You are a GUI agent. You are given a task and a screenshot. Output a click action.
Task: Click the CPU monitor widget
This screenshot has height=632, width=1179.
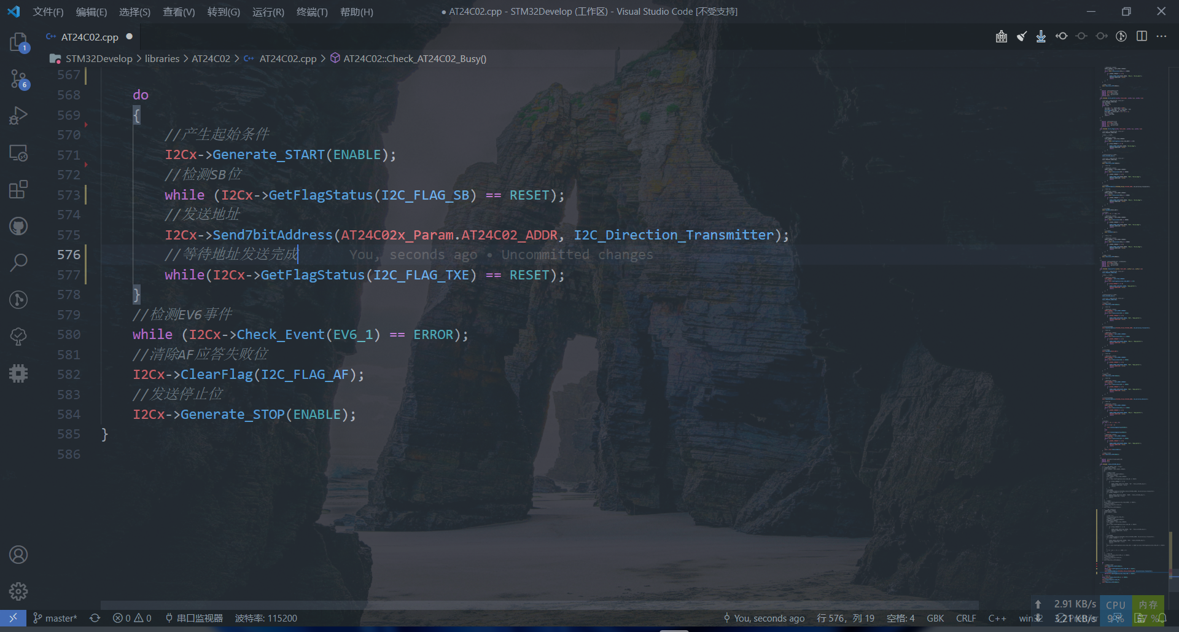click(1116, 611)
